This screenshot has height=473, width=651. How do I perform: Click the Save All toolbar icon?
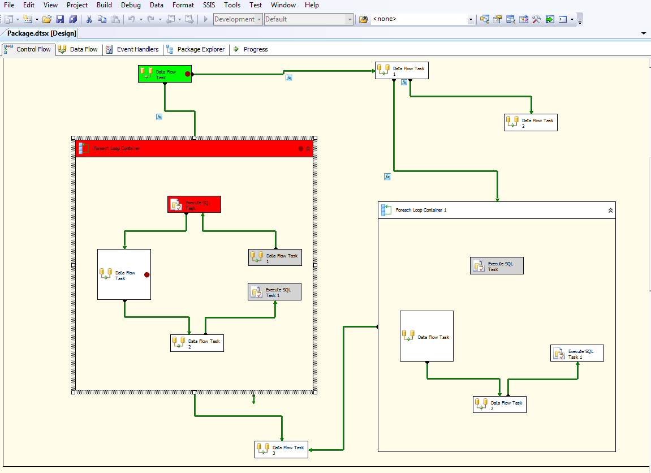(73, 19)
